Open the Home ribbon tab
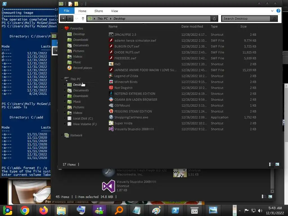The height and width of the screenshot is (216, 288). 82,11
